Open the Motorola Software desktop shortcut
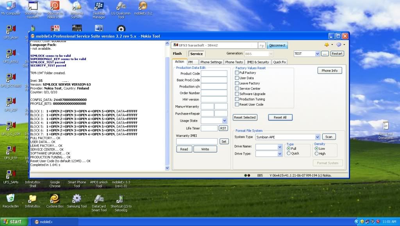This screenshot has height=226, width=400. coord(77,10)
